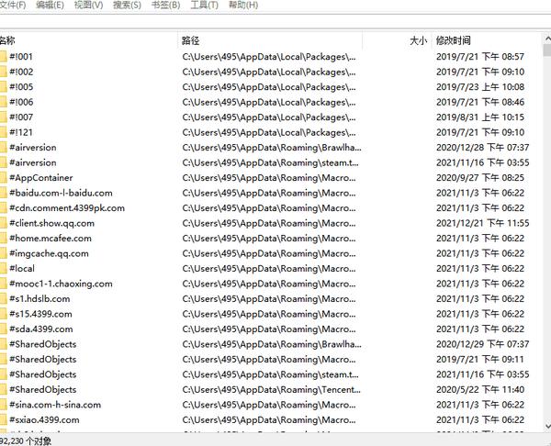Select the folder name #s1.hdslb.com
This screenshot has width=551, height=446.
pos(39,298)
